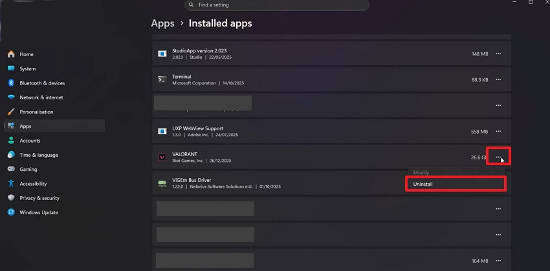This screenshot has width=550, height=271.
Task: Select the Windows Update label
Action: [x=39, y=212]
